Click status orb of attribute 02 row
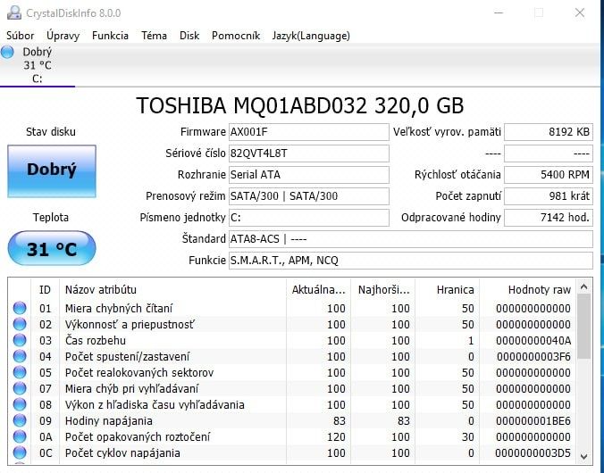Image resolution: width=604 pixels, height=473 pixels. [20, 325]
